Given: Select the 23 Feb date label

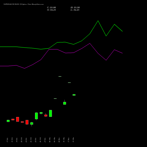Looking at the screenshot, I should [26, 140].
